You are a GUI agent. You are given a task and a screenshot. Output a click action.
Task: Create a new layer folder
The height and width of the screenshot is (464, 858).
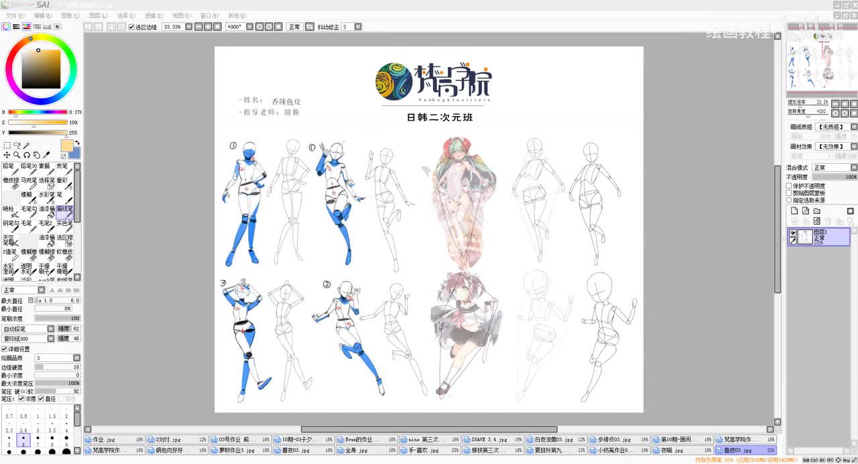(817, 211)
